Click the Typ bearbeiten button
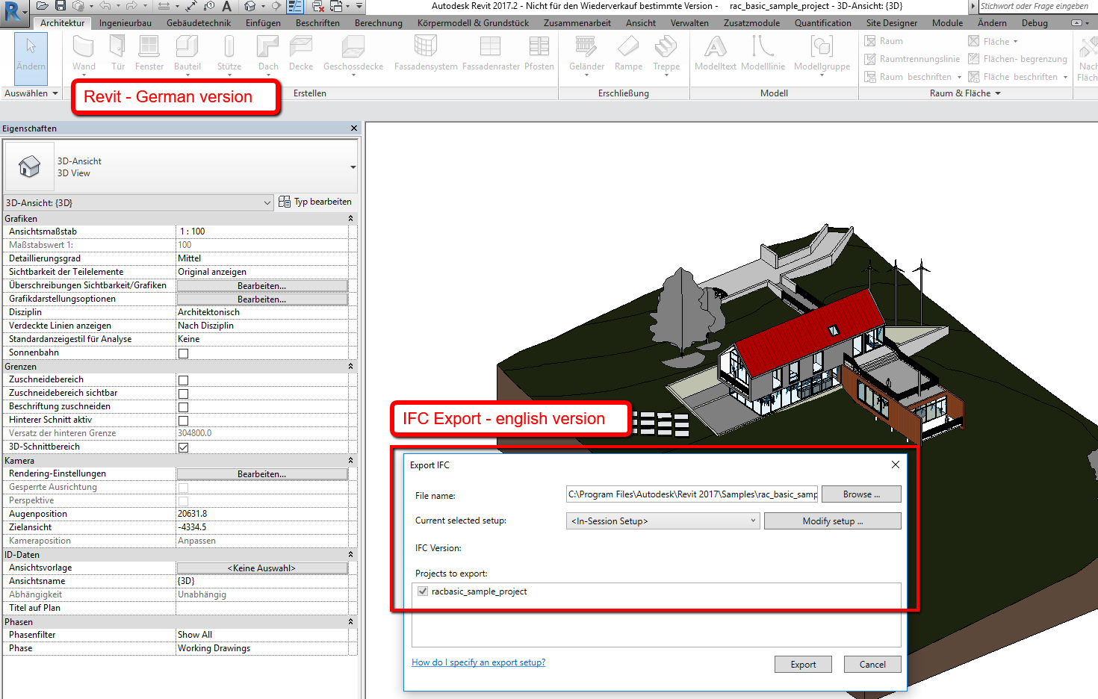This screenshot has width=1098, height=699. [x=315, y=202]
